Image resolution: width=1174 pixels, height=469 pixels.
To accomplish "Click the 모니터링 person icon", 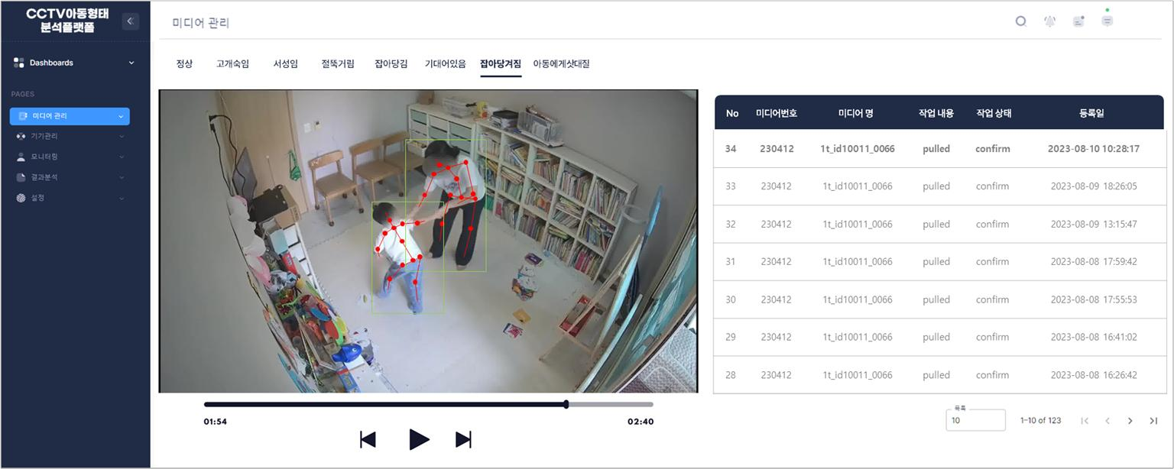I will [21, 157].
